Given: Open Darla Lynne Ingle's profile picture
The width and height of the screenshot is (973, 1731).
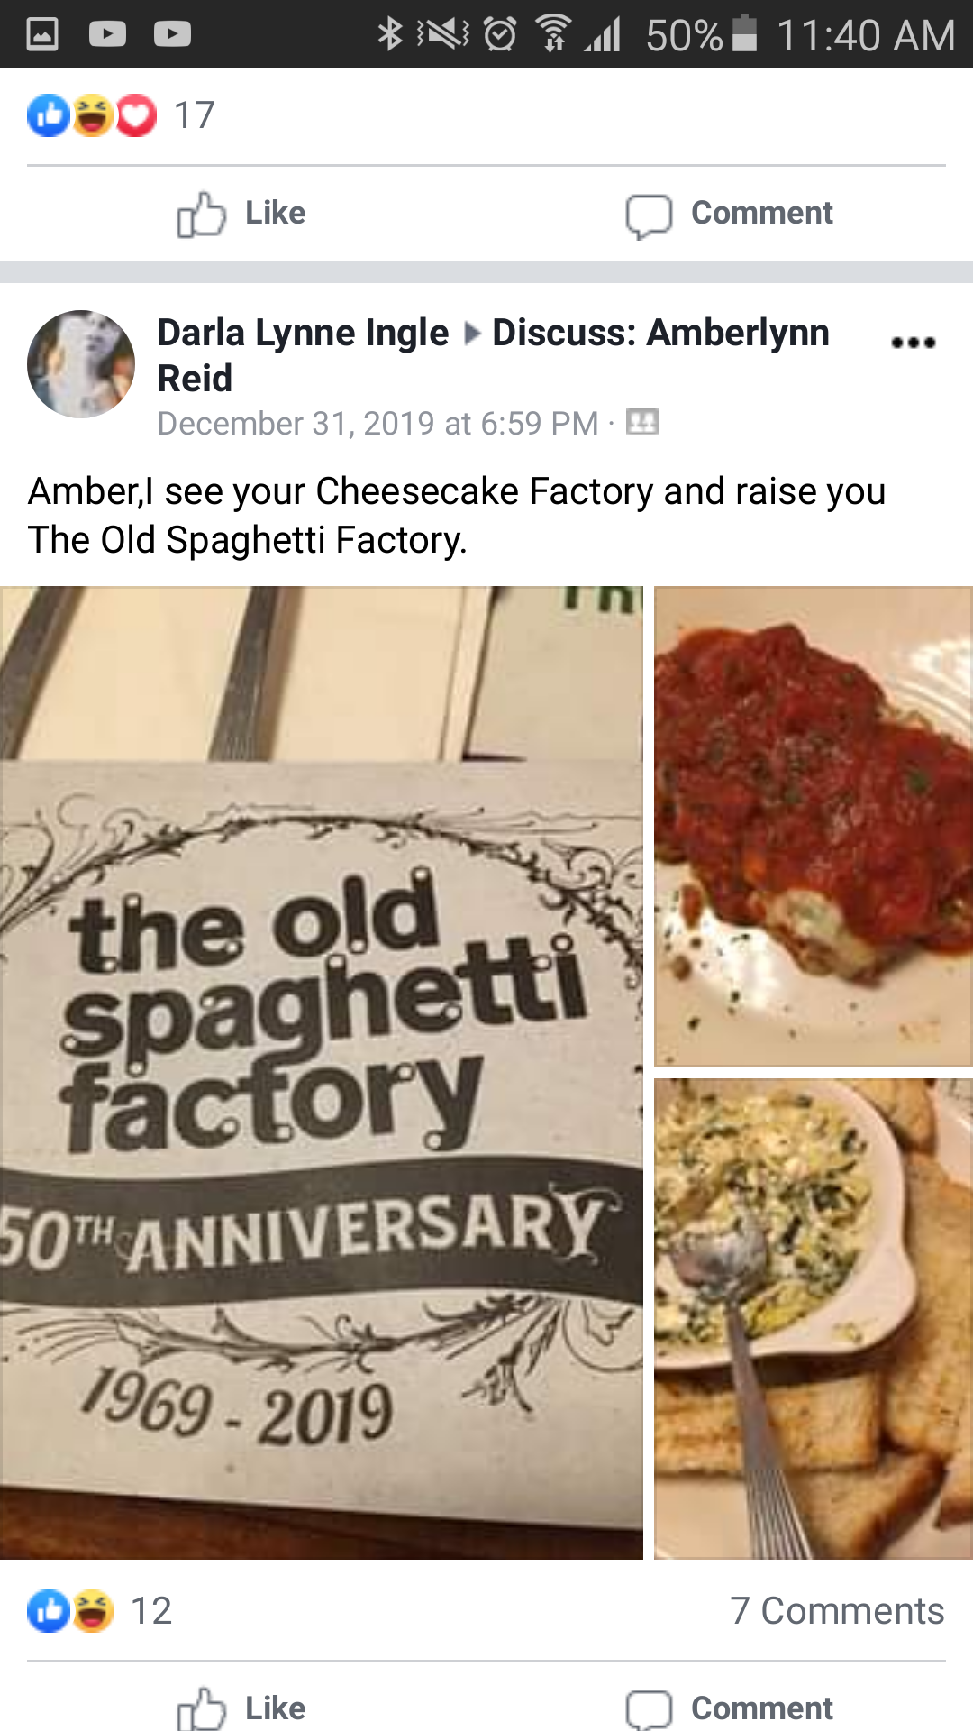Looking at the screenshot, I should click(x=81, y=364).
